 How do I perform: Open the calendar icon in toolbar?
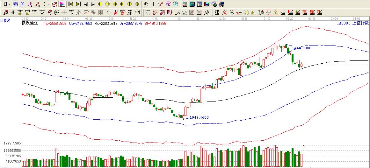pos(185,4)
